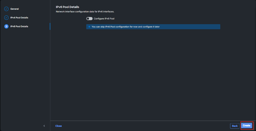Viewport: 256px width, 131px height.
Task: Click the step 3 number circle icon
Action: pos(7,26)
